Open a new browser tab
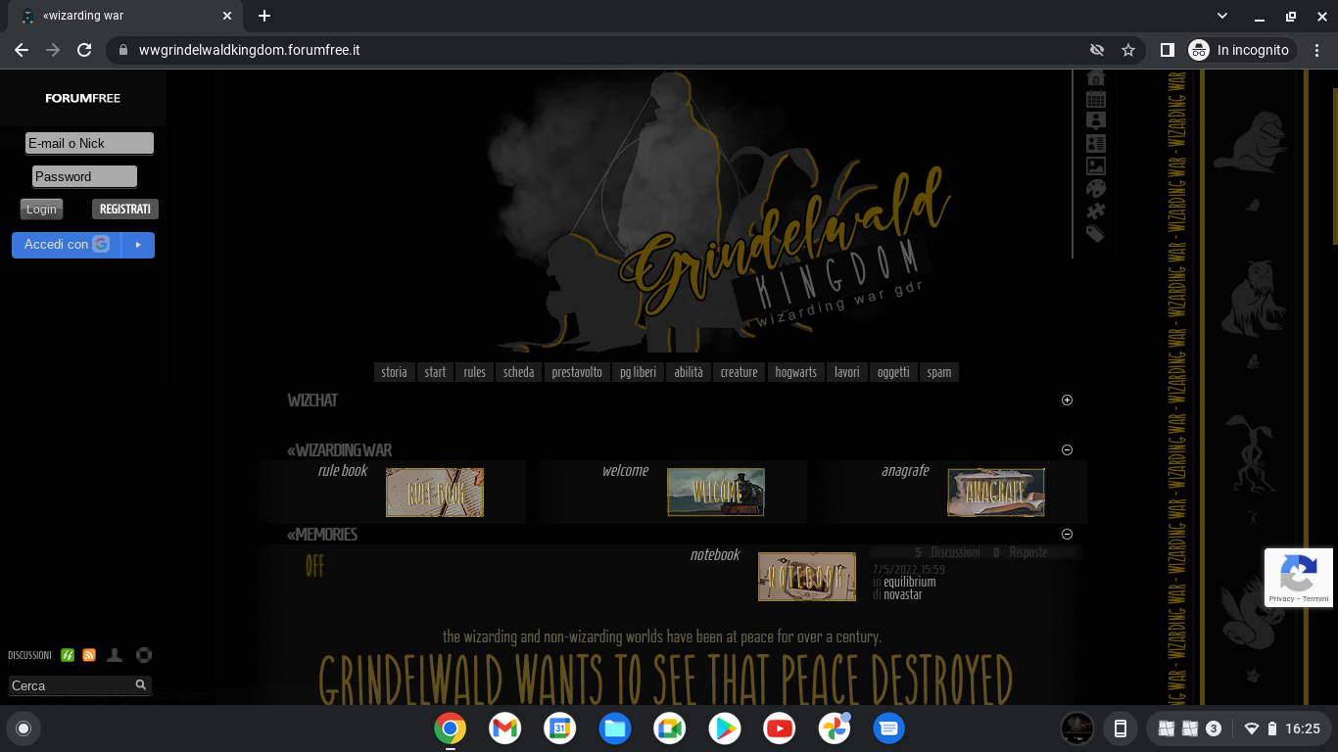Screen dimensions: 1338x752 (264, 16)
